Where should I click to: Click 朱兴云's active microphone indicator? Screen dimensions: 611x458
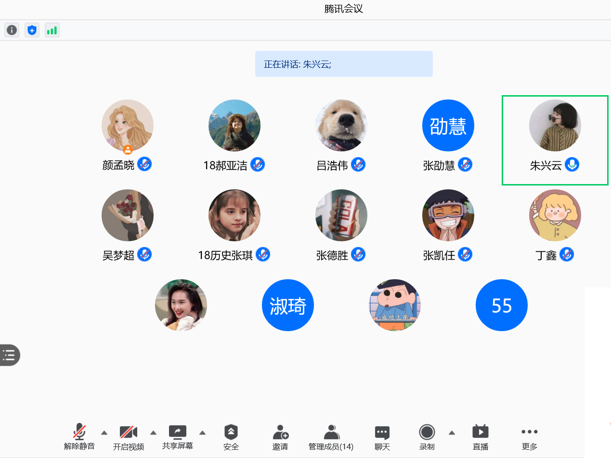[x=572, y=165]
